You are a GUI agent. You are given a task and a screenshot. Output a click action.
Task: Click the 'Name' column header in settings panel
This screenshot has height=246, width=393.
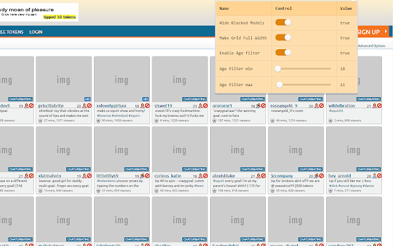[224, 9]
